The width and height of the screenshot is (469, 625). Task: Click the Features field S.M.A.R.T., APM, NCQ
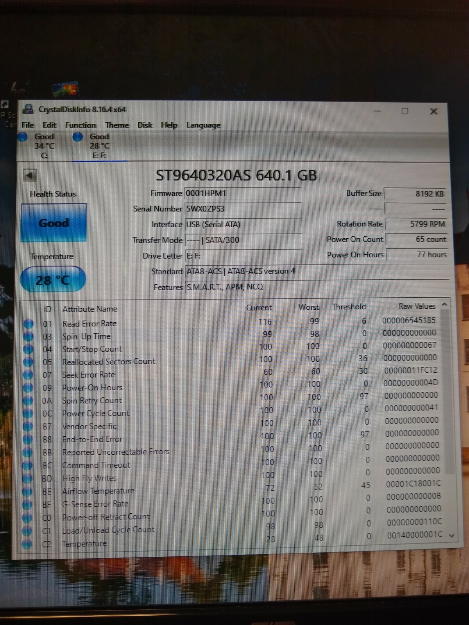click(317, 287)
